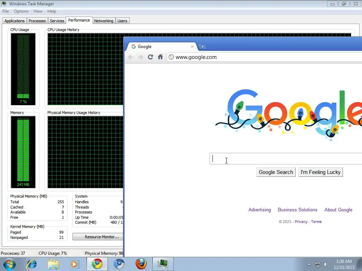
Task: Switch to the Users tab
Action: click(x=122, y=21)
